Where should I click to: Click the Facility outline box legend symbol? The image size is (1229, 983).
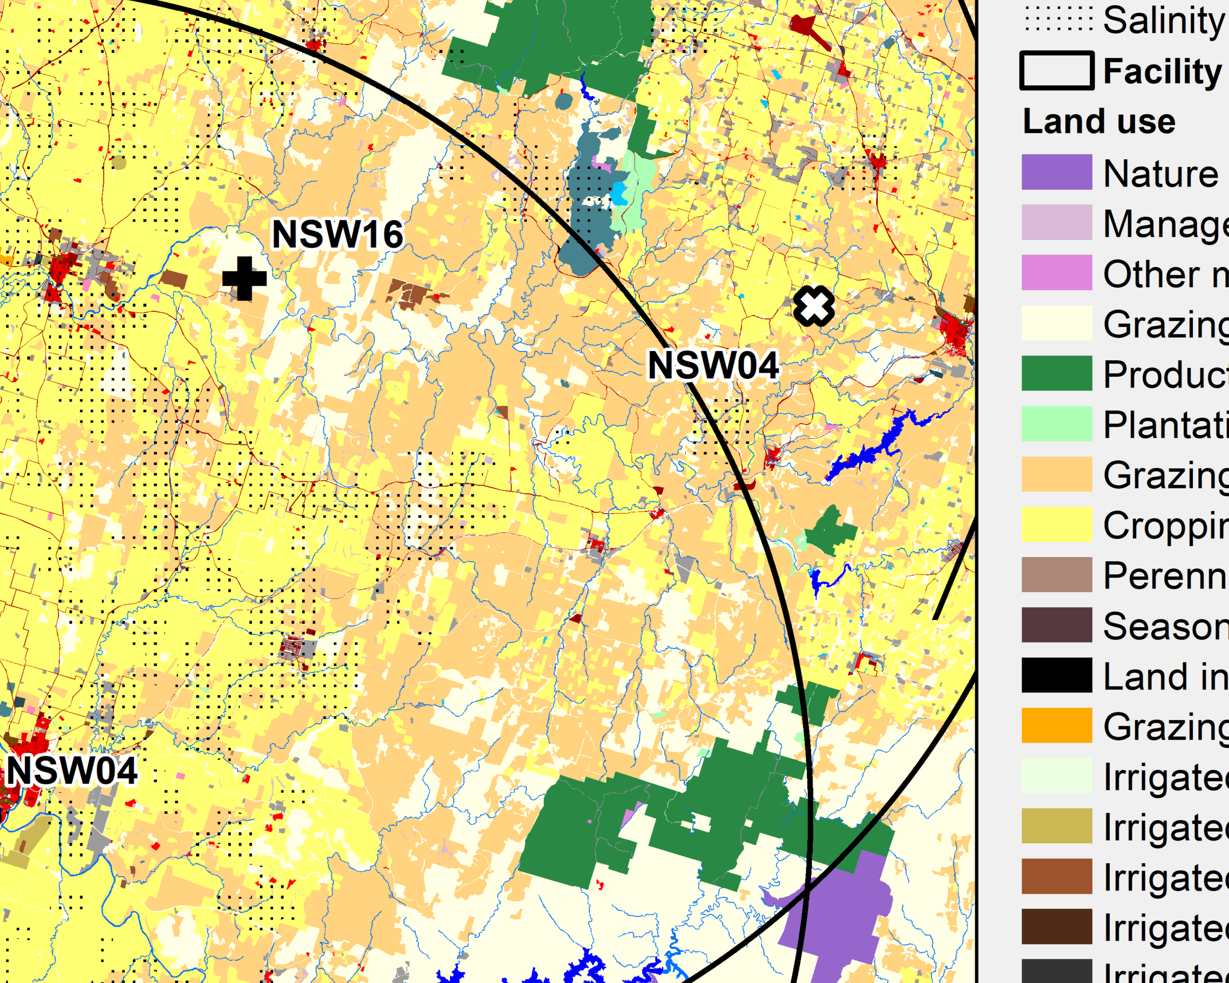point(1056,71)
